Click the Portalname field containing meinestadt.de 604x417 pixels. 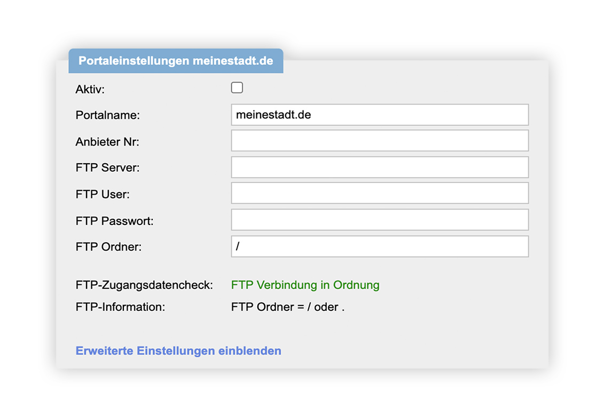click(x=380, y=115)
